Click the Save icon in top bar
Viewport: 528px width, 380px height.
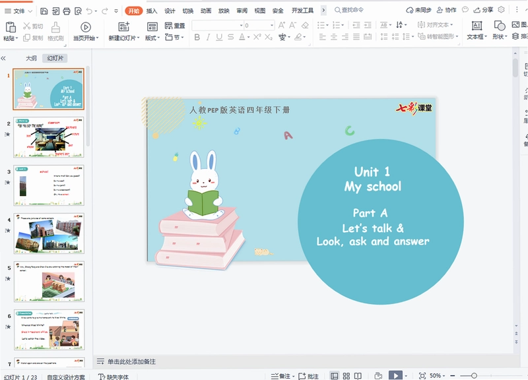[44, 11]
